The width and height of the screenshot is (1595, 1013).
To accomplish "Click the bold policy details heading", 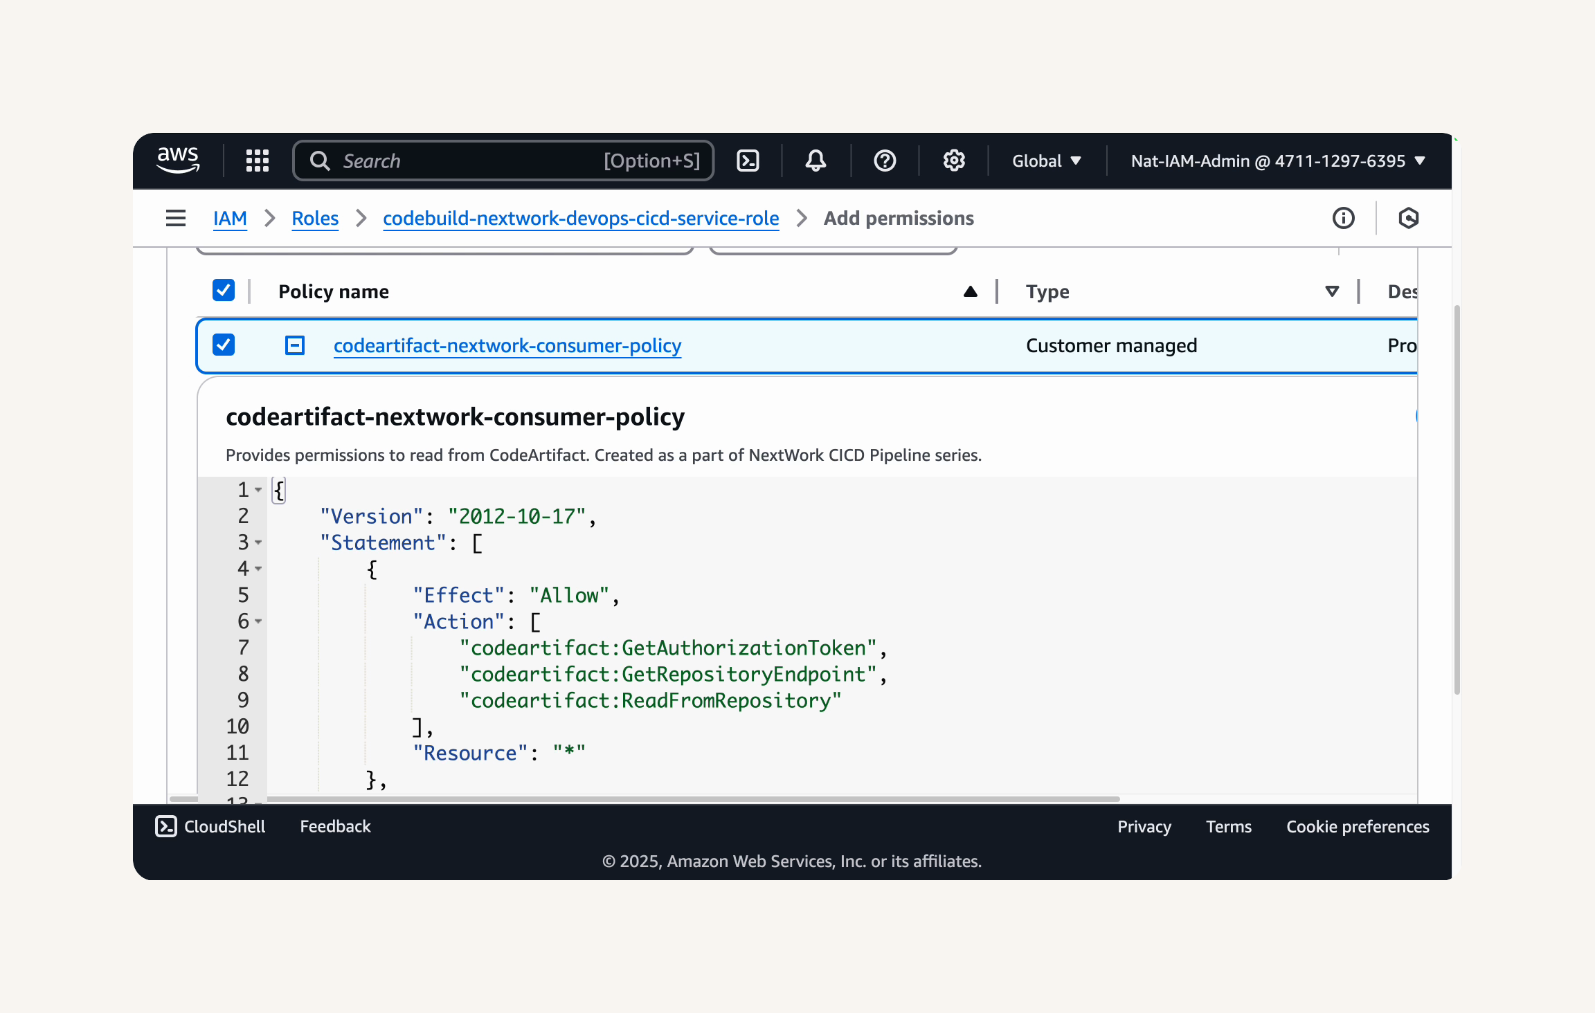I will coord(455,417).
